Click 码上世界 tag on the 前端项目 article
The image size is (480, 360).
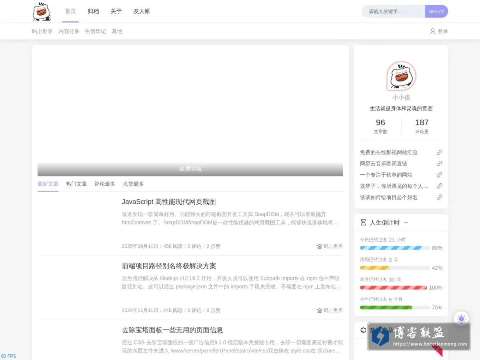(333, 310)
